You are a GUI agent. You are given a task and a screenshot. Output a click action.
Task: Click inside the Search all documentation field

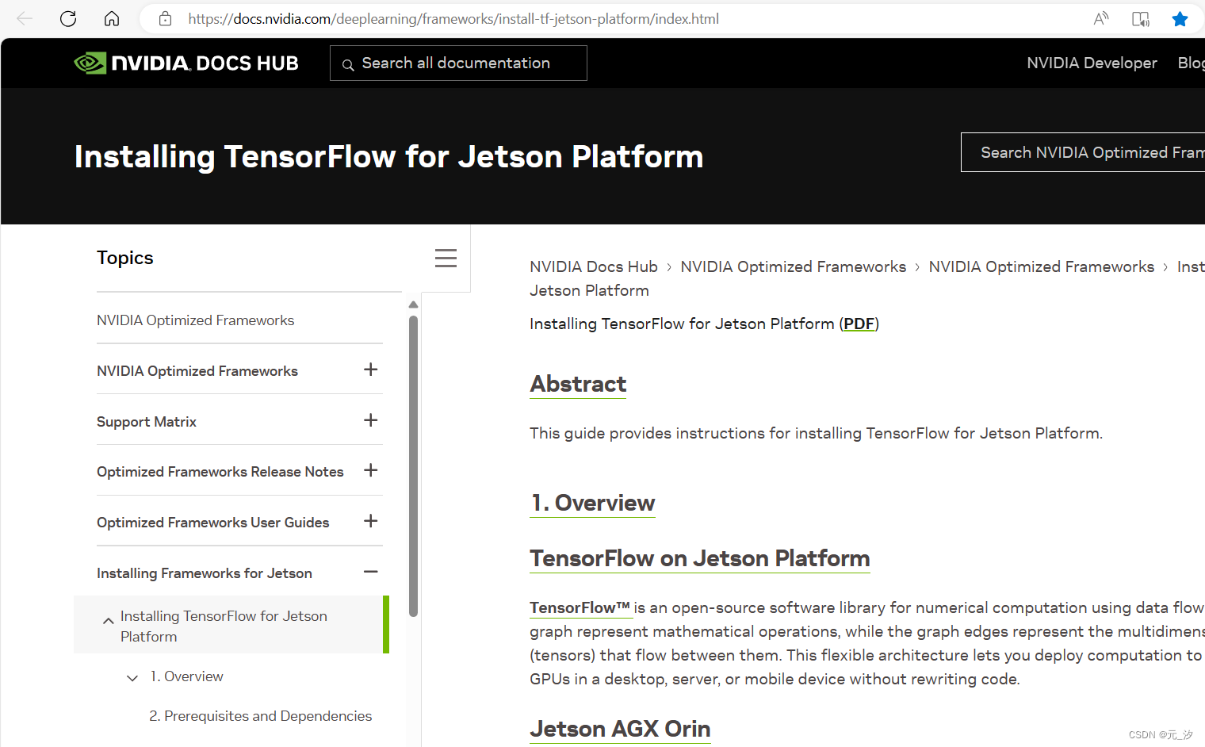tap(458, 63)
